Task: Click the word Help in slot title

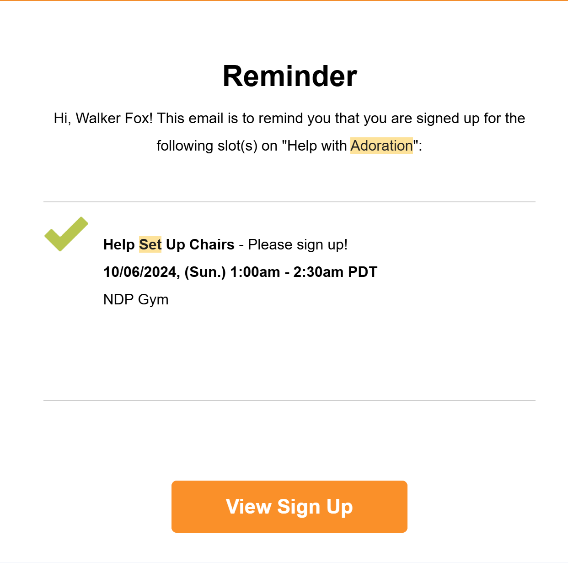Action: click(119, 244)
